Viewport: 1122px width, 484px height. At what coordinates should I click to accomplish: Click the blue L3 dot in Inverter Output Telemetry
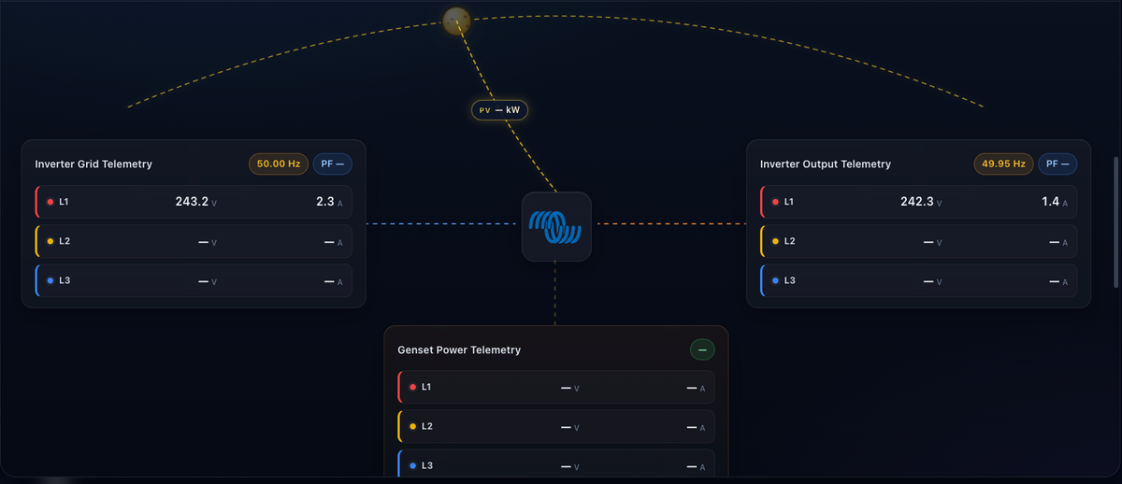[775, 280]
